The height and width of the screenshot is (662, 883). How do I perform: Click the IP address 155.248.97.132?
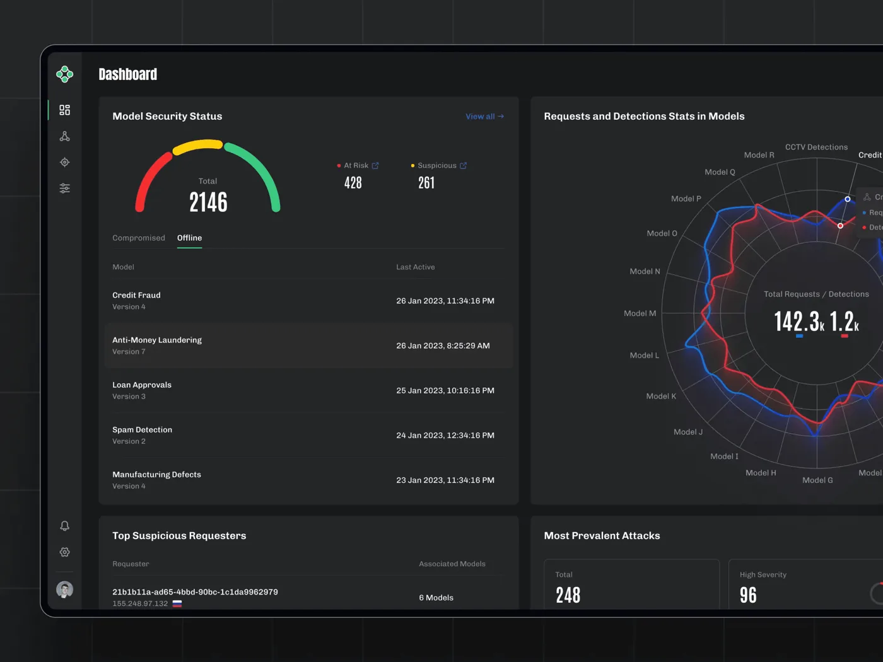coord(140,604)
